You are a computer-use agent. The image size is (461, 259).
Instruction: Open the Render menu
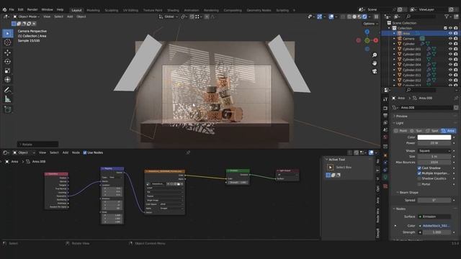pyautogui.click(x=32, y=9)
